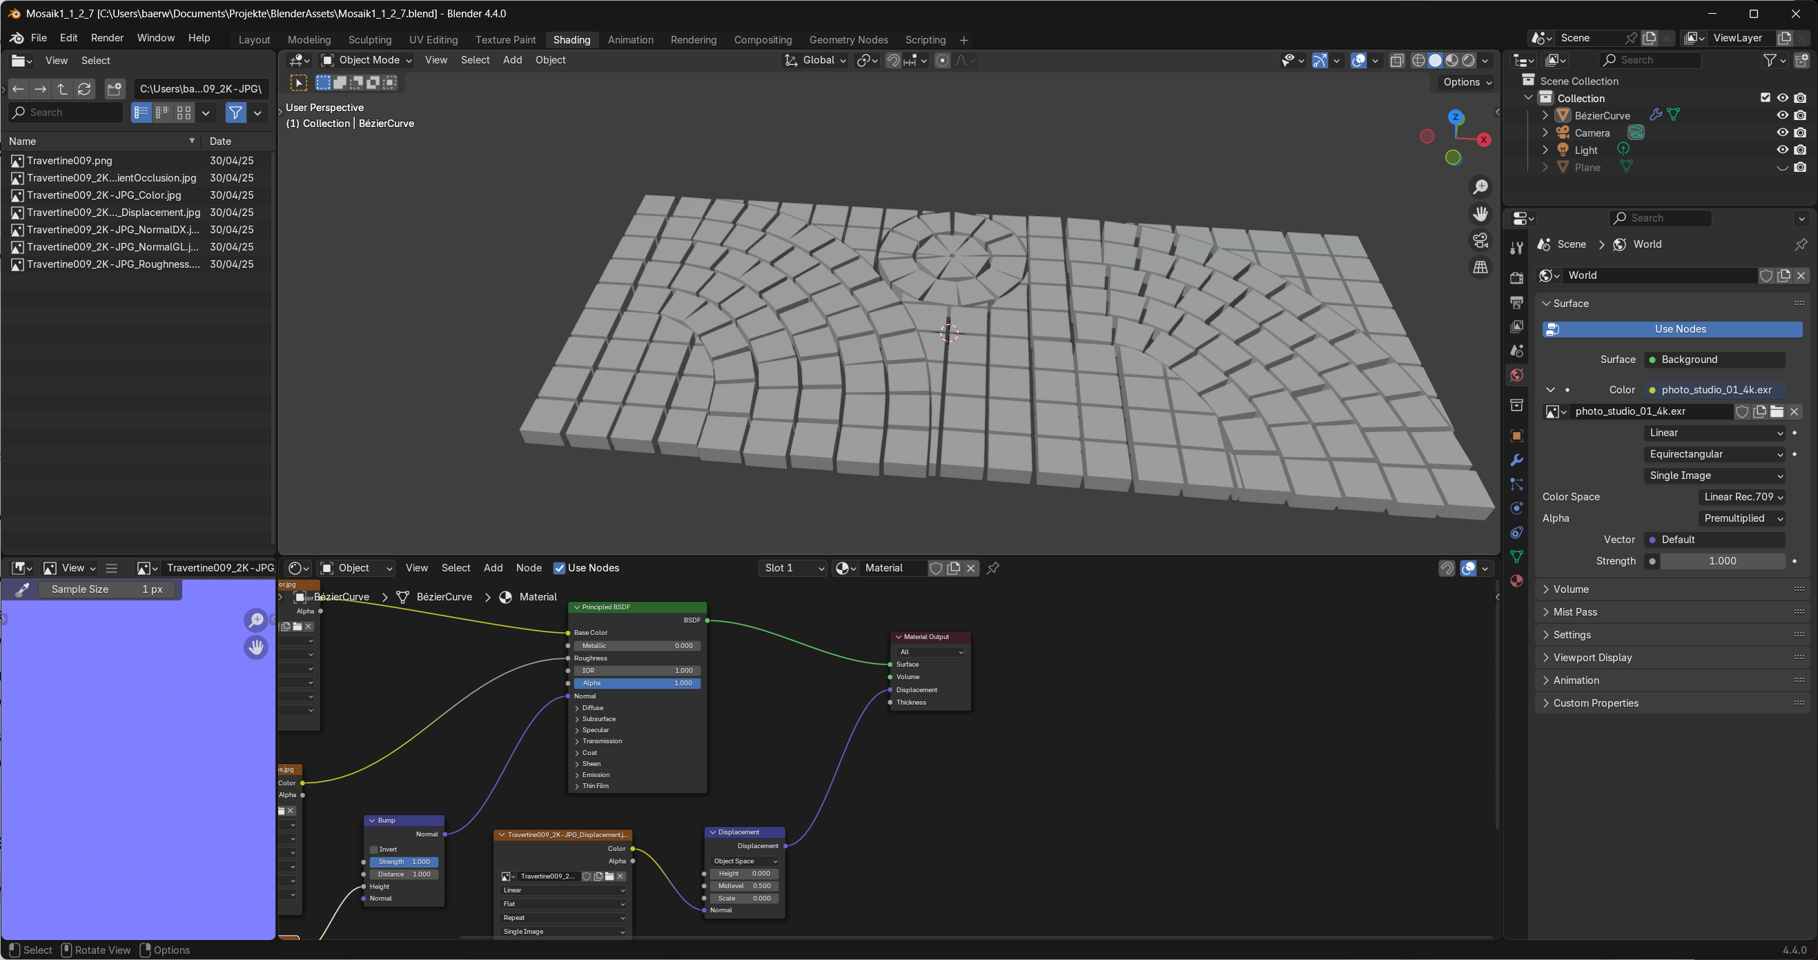Open the Render menu
This screenshot has width=1818, height=960.
[x=107, y=38]
